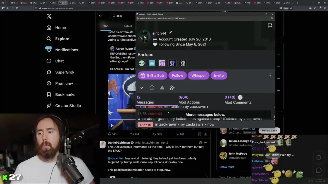The width and height of the screenshot is (328, 184).
Task: Click the purple 24 badge
Action: point(172,63)
